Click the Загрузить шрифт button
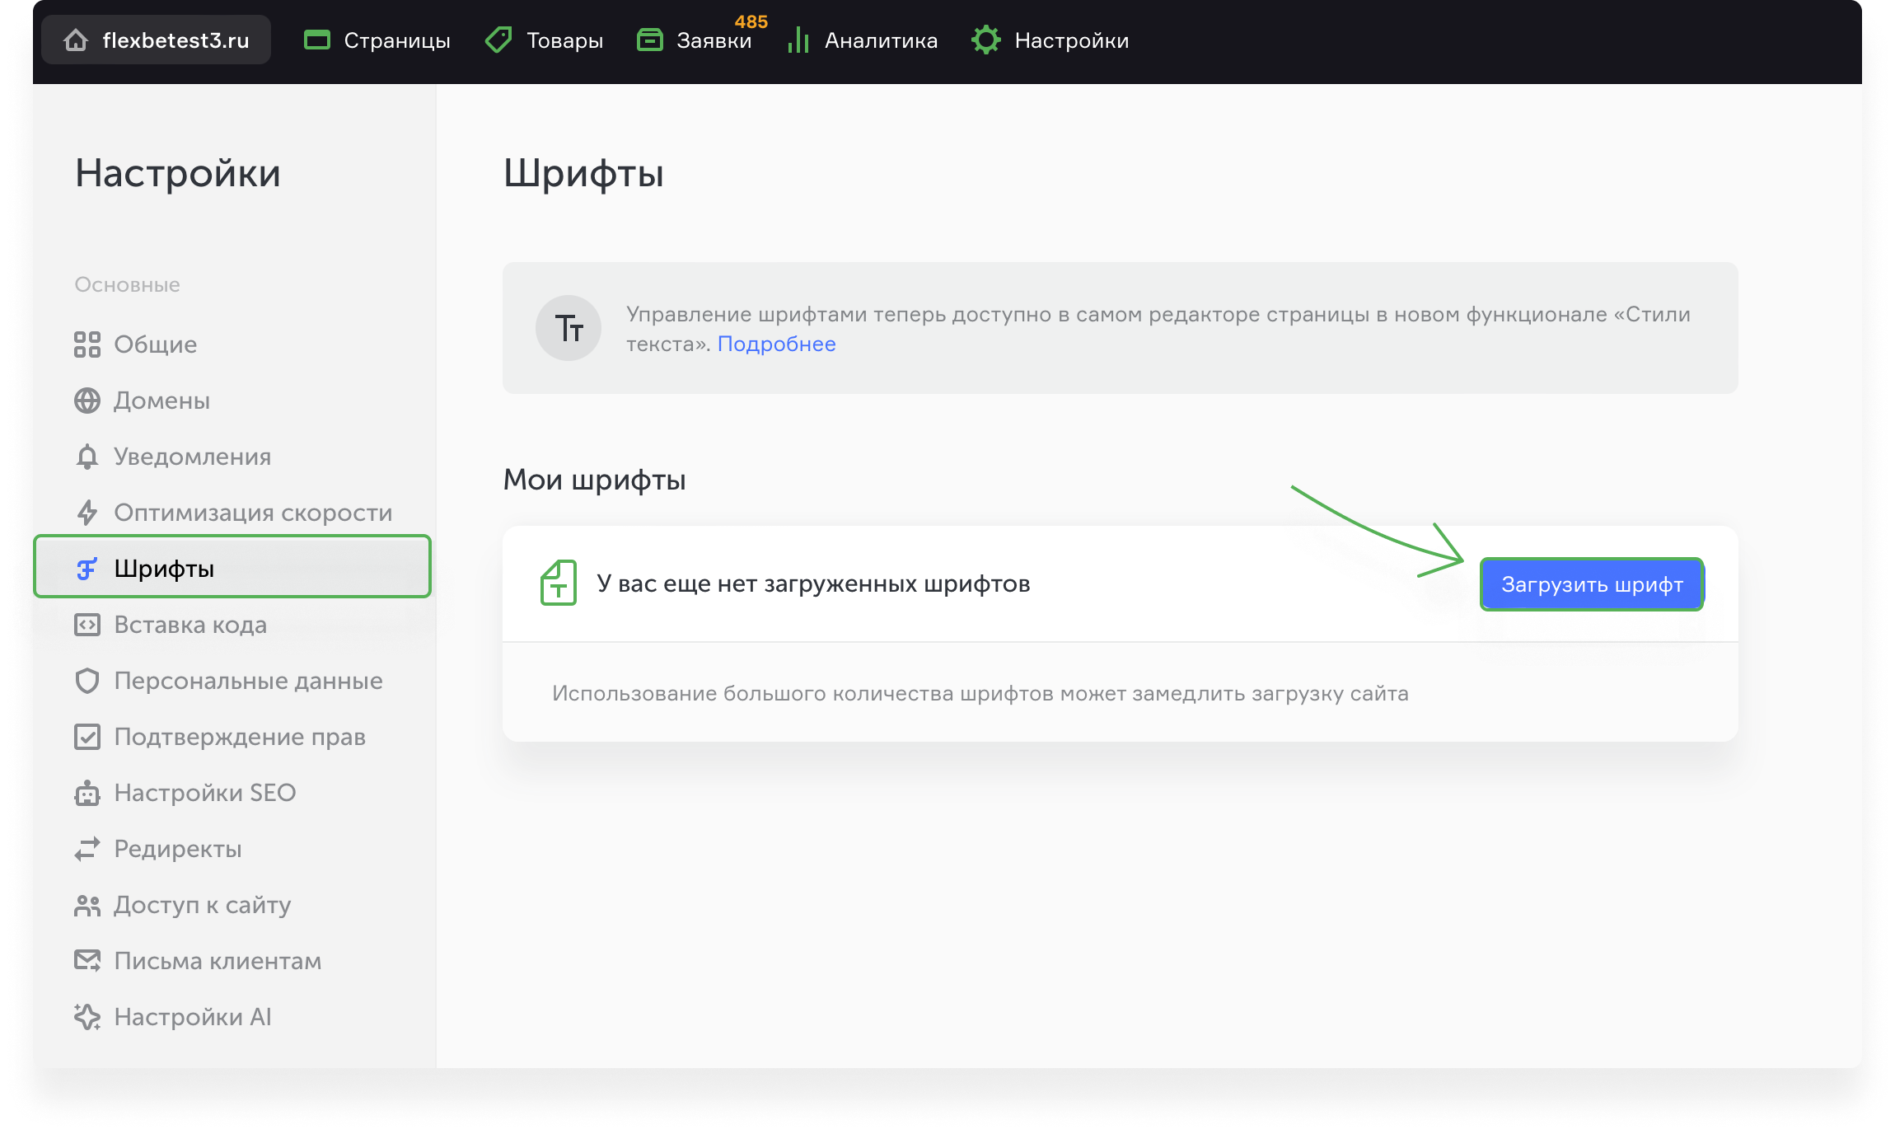 point(1592,584)
